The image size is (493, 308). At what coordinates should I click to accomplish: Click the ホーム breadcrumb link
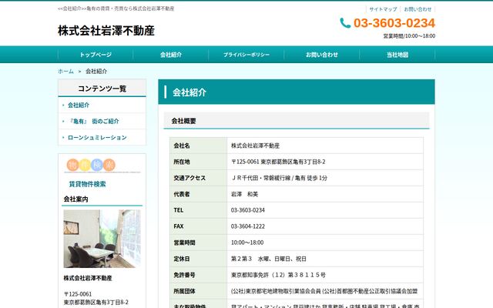coord(65,72)
